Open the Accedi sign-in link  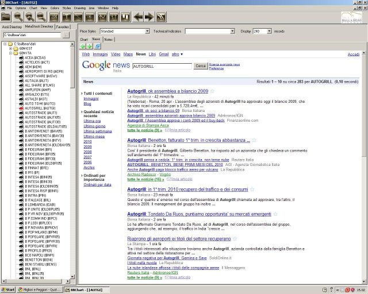pos(354,54)
